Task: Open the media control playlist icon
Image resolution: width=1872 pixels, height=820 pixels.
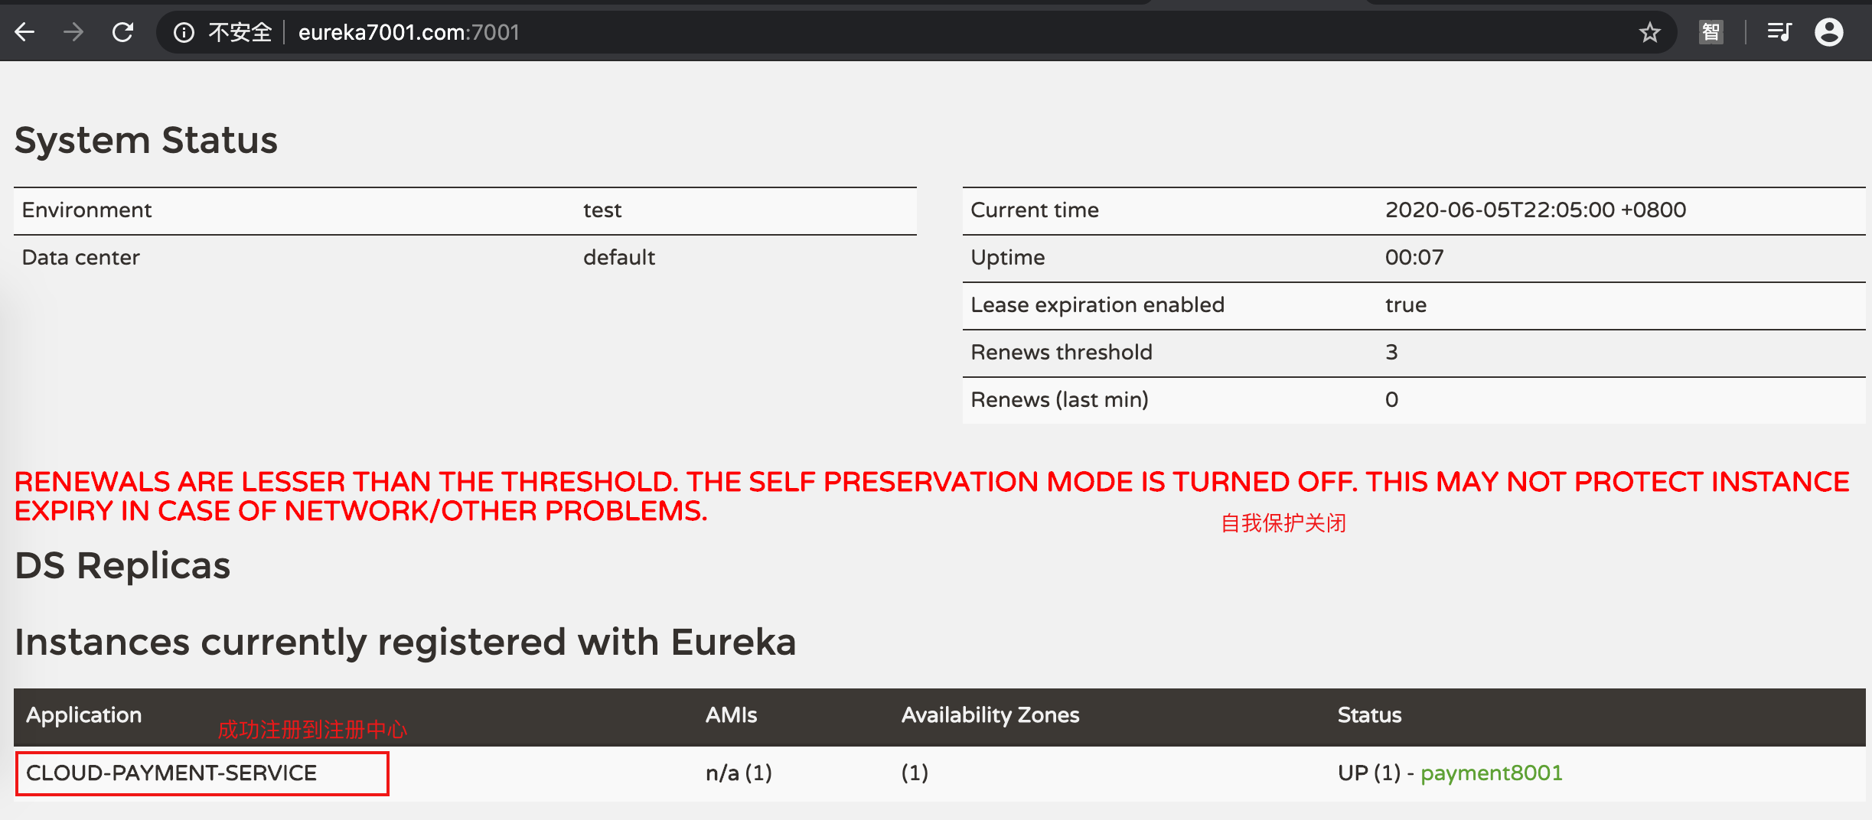Action: (x=1779, y=32)
